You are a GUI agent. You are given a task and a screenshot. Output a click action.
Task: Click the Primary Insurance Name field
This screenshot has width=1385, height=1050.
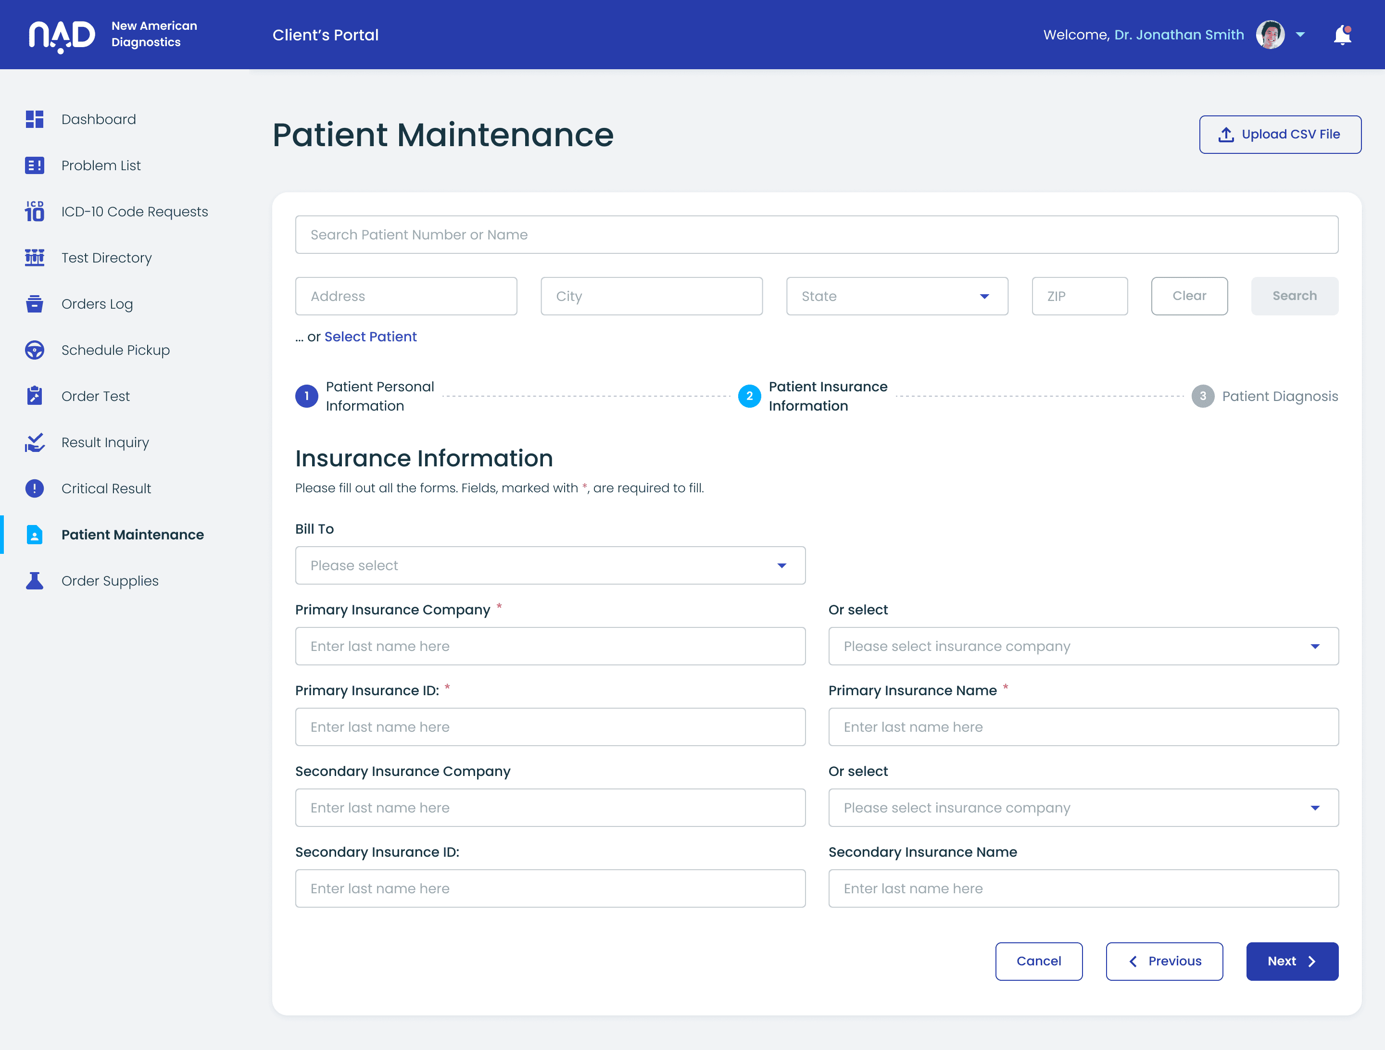(1083, 727)
